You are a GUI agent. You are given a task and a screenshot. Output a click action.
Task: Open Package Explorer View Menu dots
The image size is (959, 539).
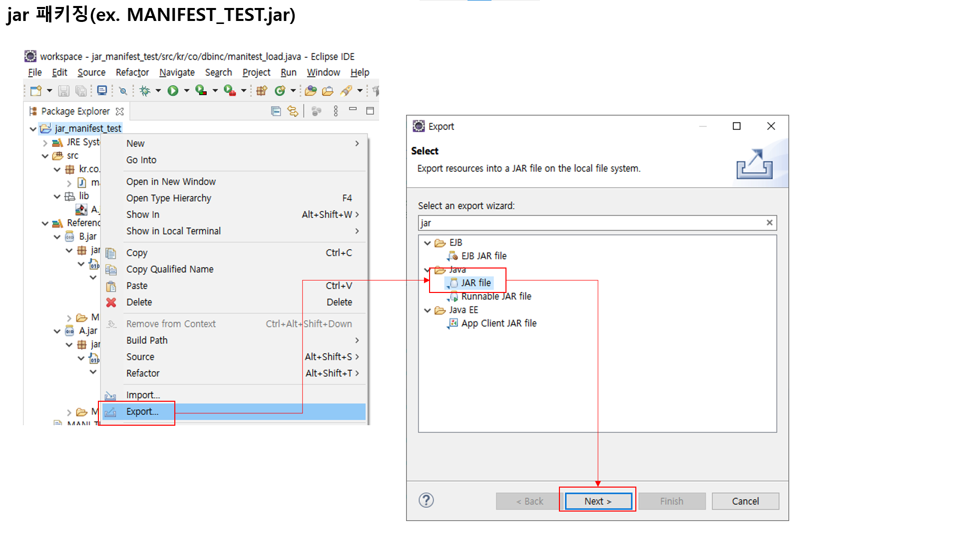pos(336,111)
